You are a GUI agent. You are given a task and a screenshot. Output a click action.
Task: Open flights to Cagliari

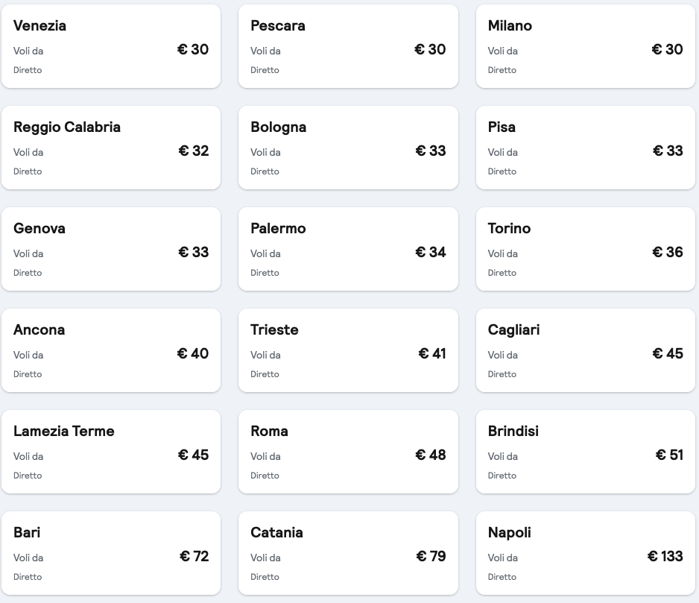585,350
